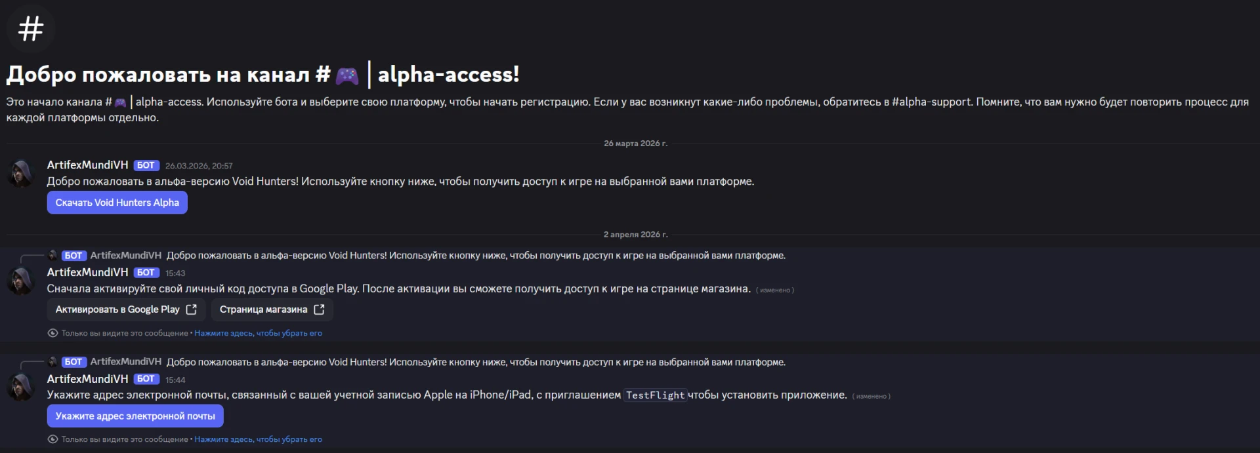The height and width of the screenshot is (453, 1260).
Task: Jump to replied message above the 15:44 post
Action: point(476,362)
